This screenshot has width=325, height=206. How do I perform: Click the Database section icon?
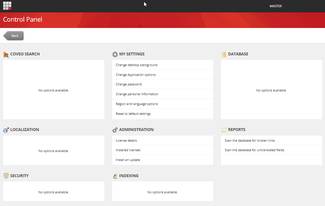(x=224, y=54)
